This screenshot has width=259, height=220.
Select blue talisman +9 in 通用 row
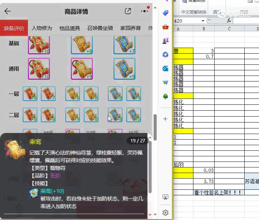coord(124,69)
